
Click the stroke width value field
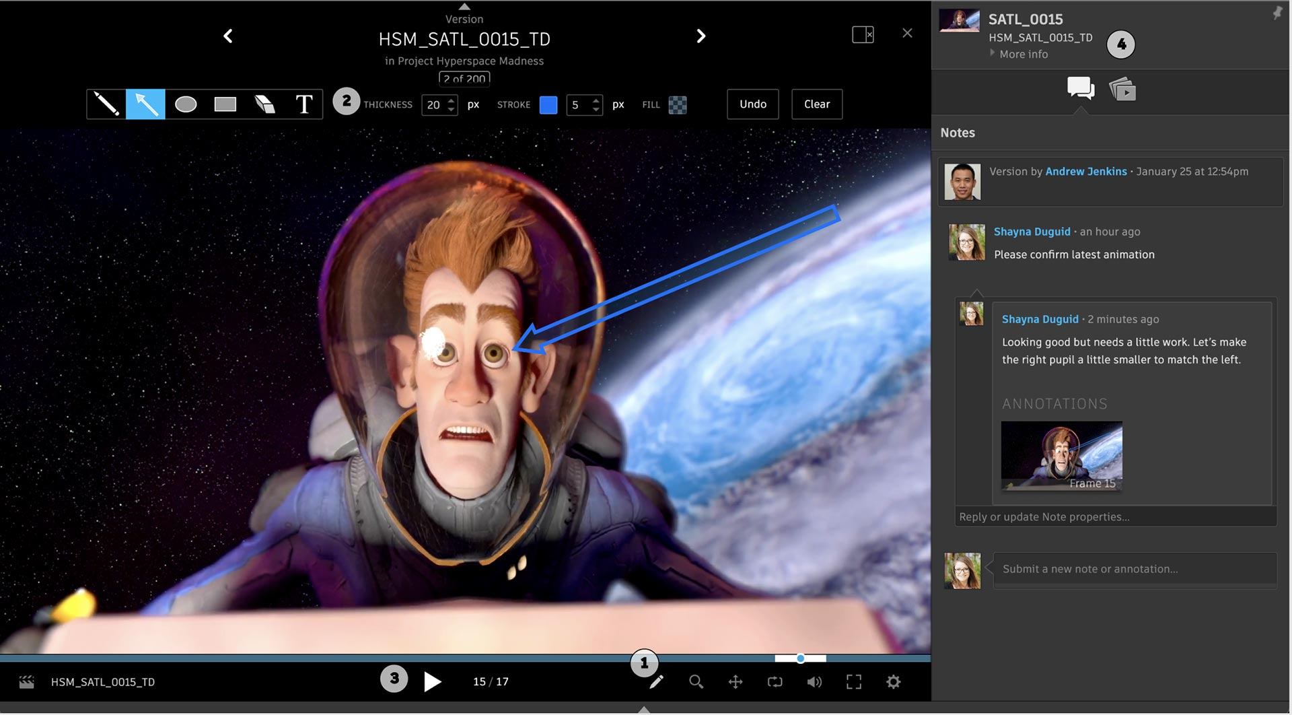[577, 105]
